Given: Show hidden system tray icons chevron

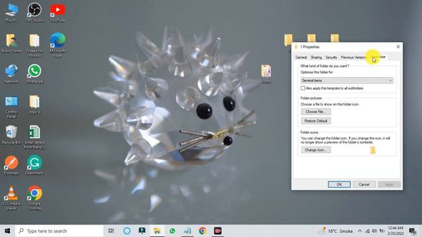Looking at the screenshot, I should 360,231.
